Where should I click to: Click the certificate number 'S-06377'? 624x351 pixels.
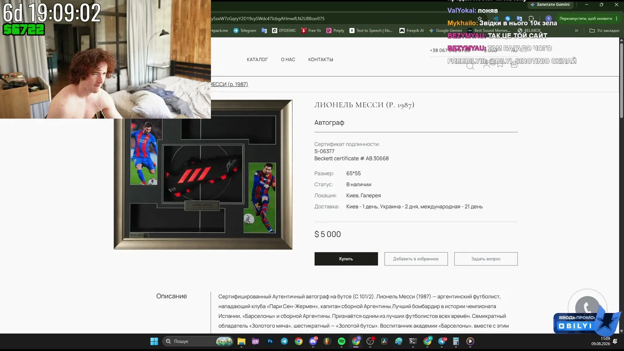click(325, 151)
